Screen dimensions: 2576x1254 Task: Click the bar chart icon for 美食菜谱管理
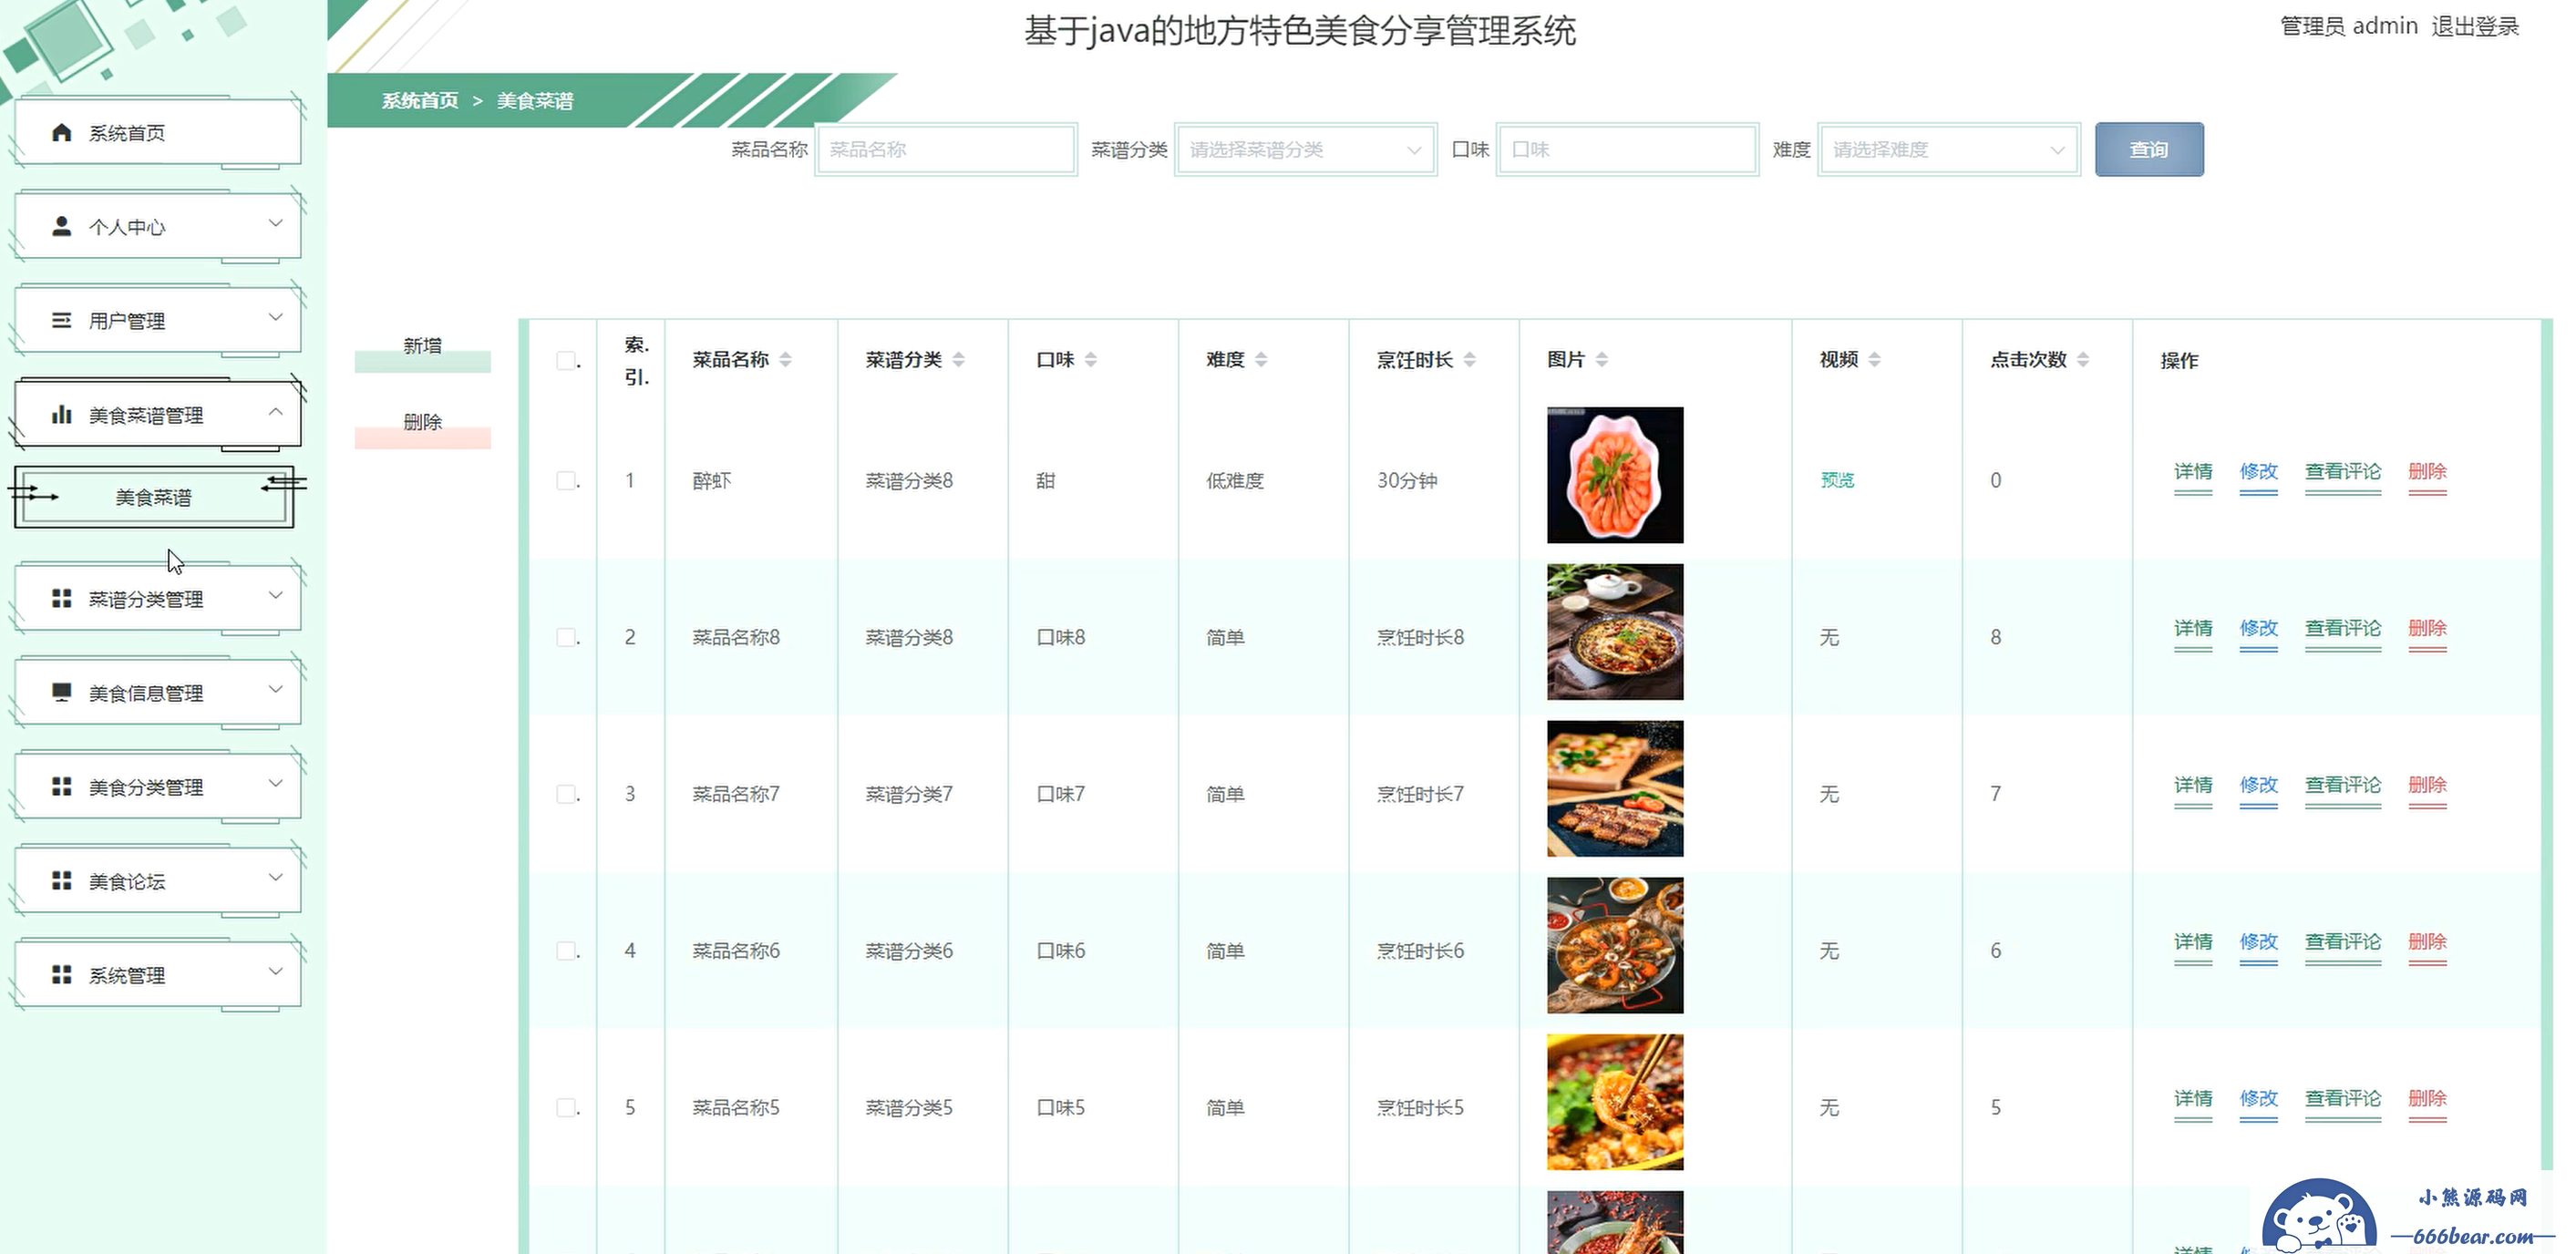(x=61, y=414)
